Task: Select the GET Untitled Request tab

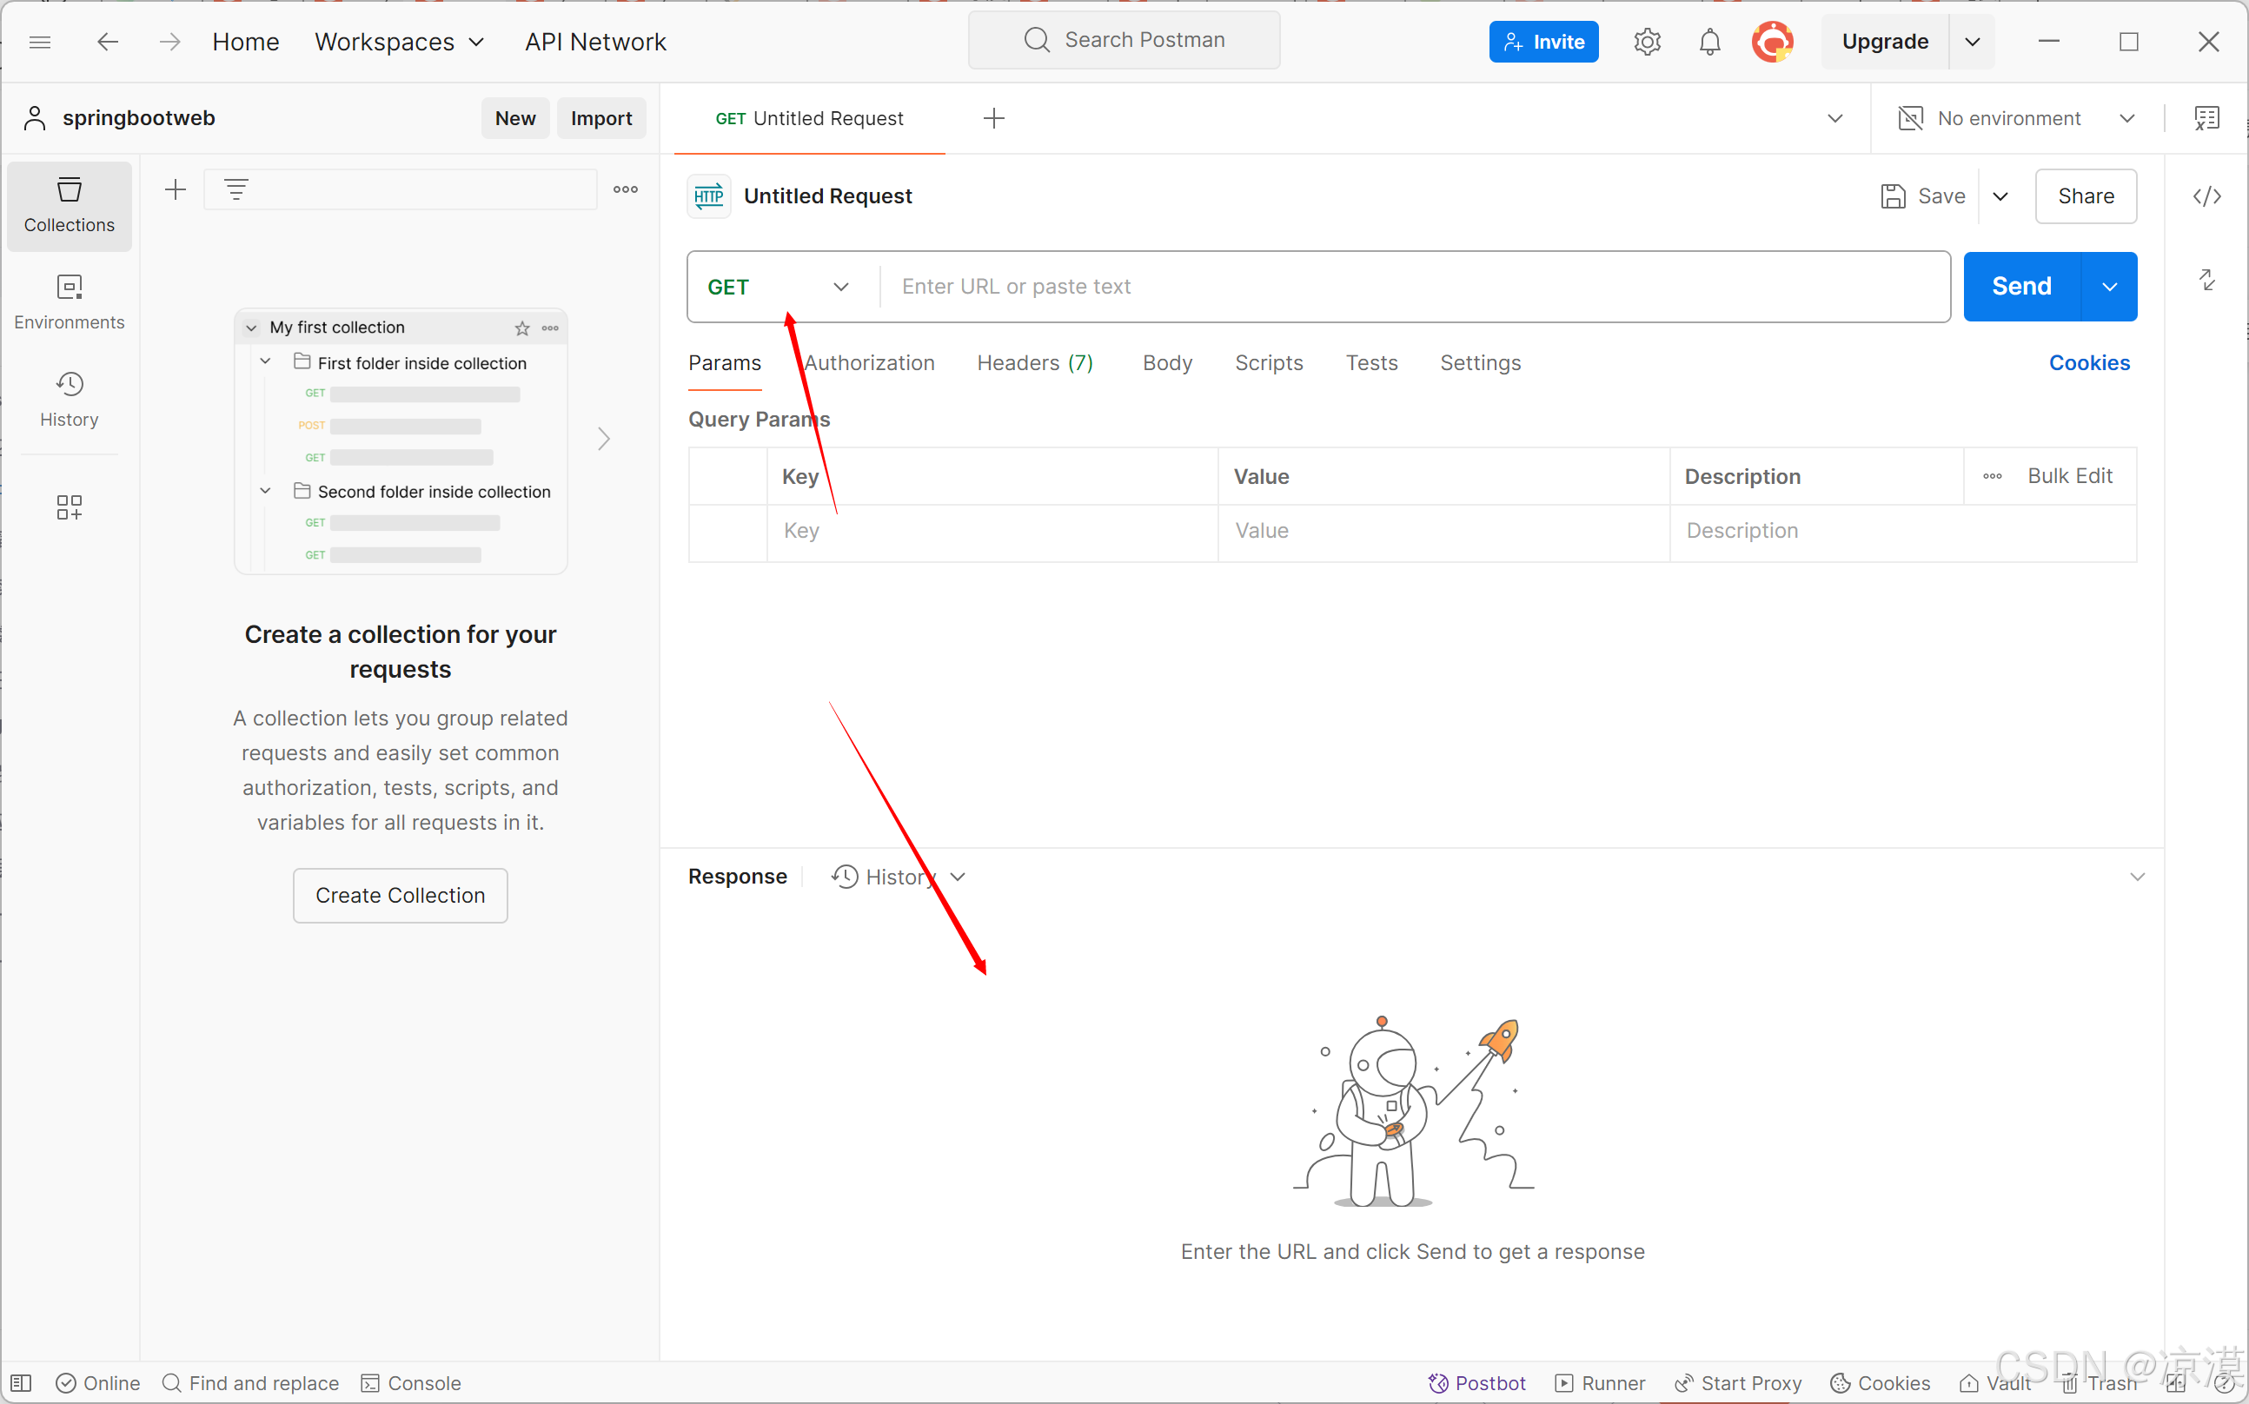Action: 809,118
